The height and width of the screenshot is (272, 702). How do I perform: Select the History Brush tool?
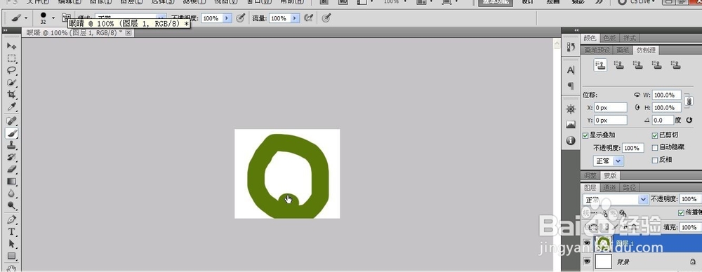tap(12, 157)
